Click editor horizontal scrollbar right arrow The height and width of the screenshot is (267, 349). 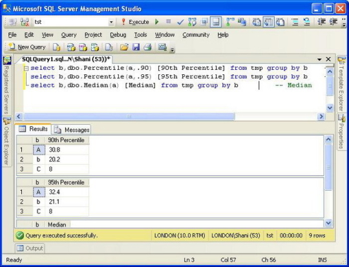click(321, 116)
